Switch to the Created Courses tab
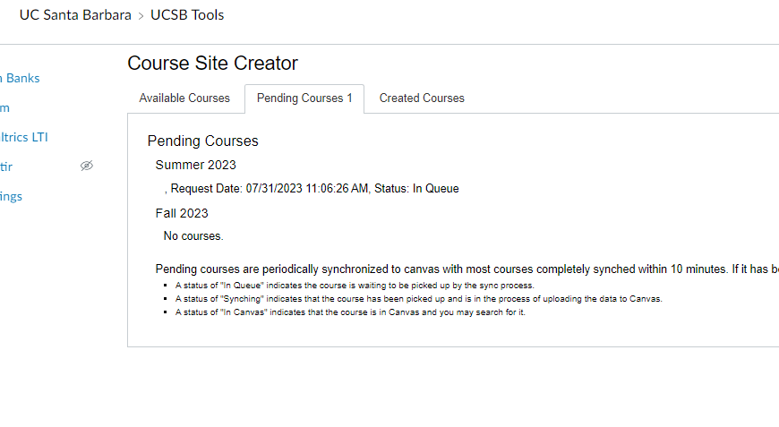Viewport: 779px width, 427px height. pyautogui.click(x=422, y=98)
